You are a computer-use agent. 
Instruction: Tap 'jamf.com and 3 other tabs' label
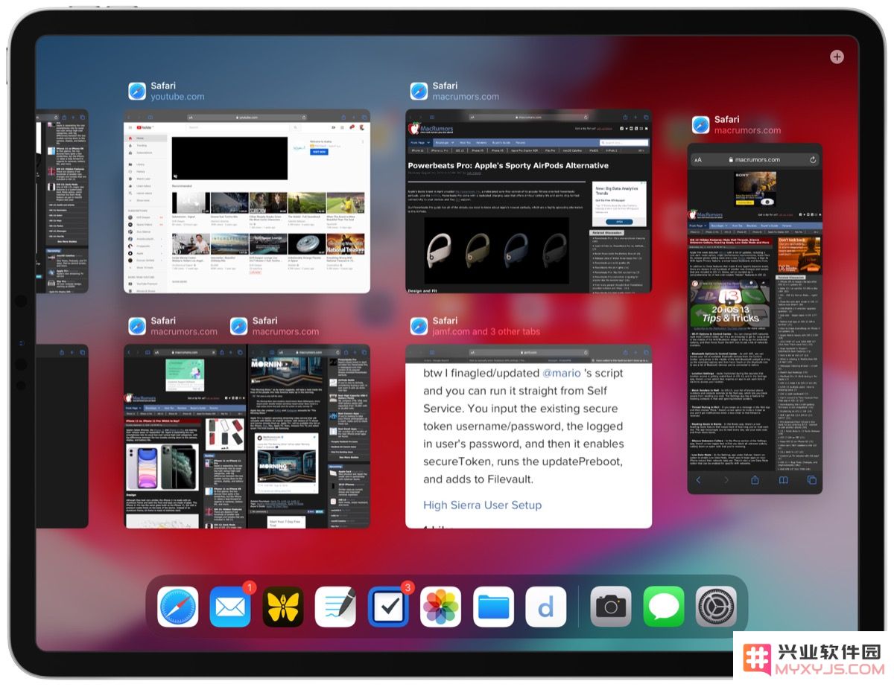(x=486, y=332)
